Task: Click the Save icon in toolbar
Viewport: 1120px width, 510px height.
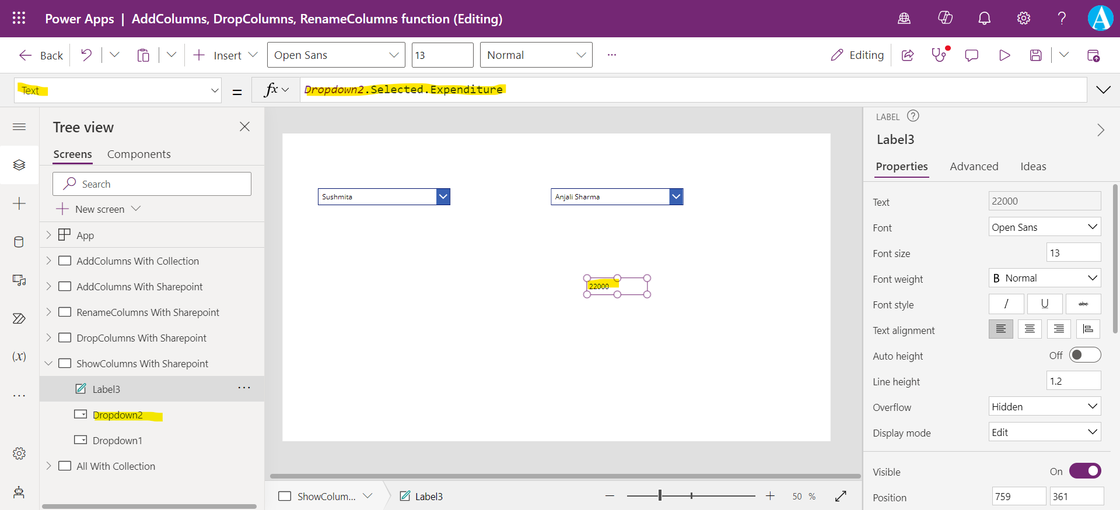Action: click(x=1035, y=55)
